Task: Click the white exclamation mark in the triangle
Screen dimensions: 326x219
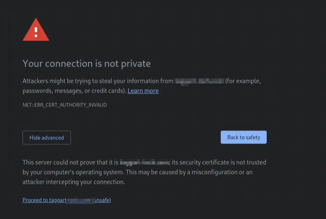Action: (36, 32)
